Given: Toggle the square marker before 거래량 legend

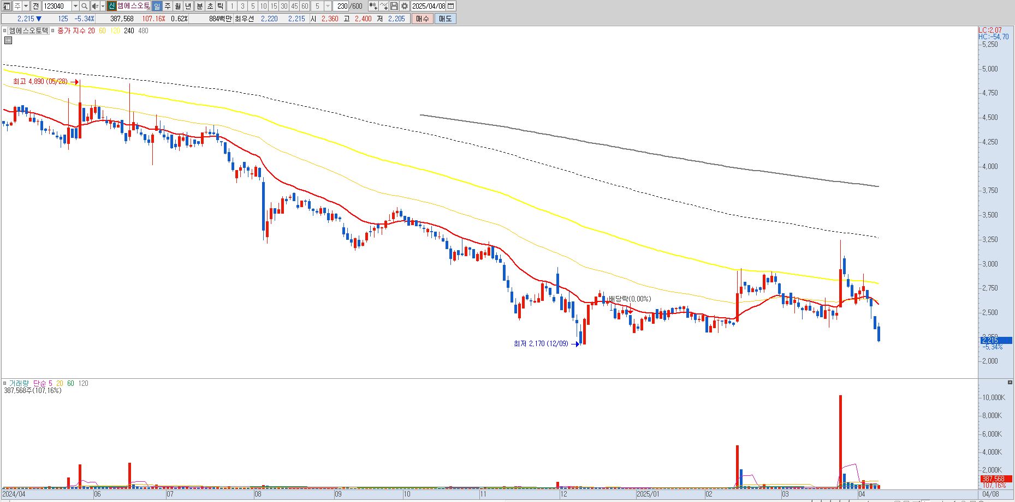Looking at the screenshot, I should tap(5, 383).
